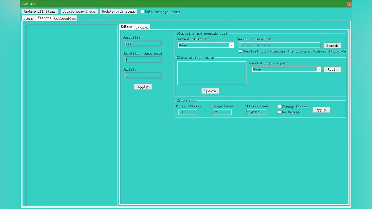Apply the current upgrade part
The width and height of the screenshot is (372, 209).
click(x=332, y=69)
